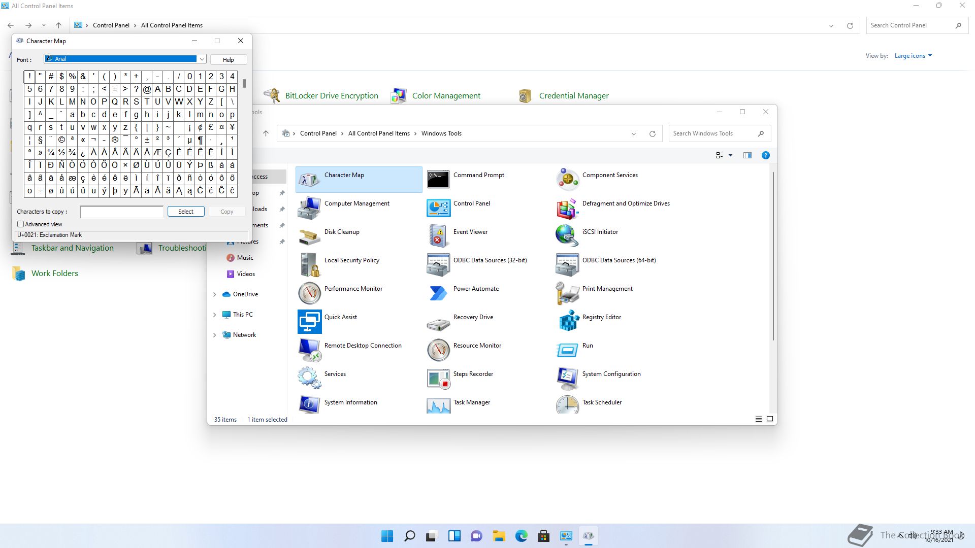Open Services icon
The width and height of the screenshot is (975, 548).
309,379
